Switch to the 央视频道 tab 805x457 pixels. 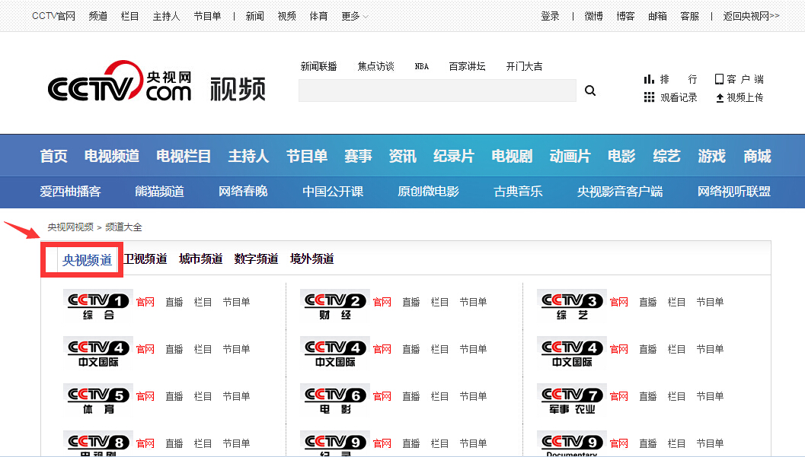(x=88, y=260)
